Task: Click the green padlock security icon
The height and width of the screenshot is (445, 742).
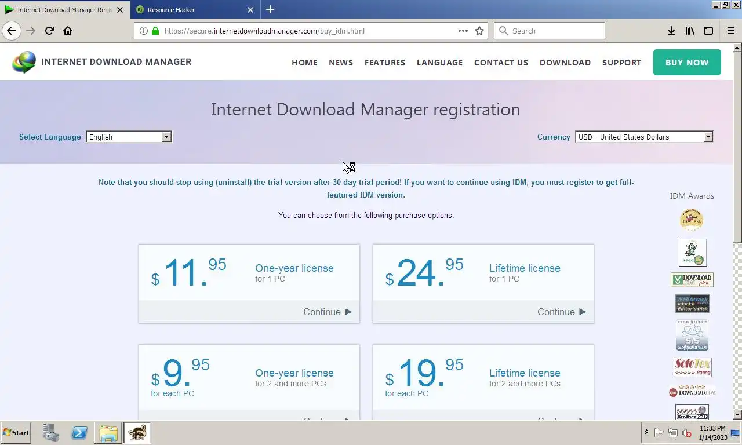Action: (x=155, y=31)
